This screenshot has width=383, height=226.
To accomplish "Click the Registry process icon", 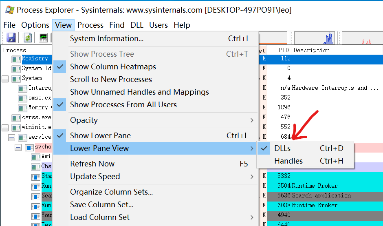I will coord(16,59).
